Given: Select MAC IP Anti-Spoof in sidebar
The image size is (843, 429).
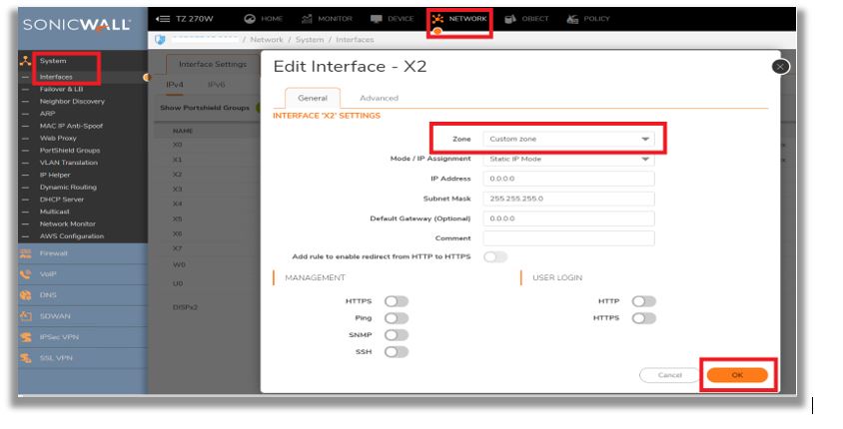Looking at the screenshot, I should [71, 126].
